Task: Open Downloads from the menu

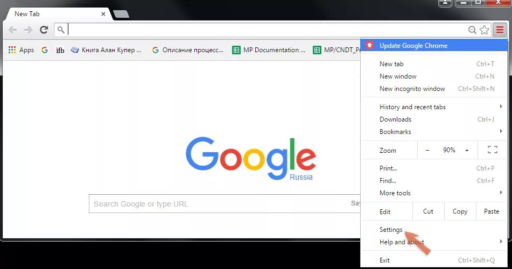Action: tap(434, 119)
